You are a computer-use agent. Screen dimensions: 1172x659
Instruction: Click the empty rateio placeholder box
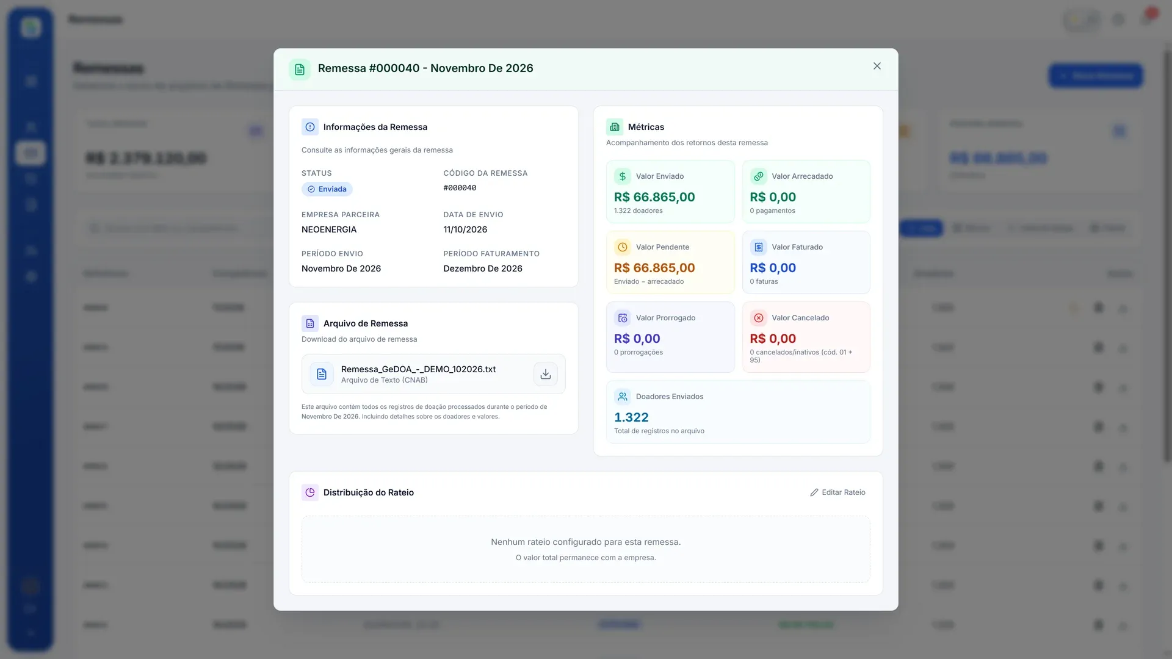click(585, 549)
